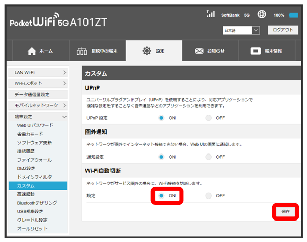Select ON for Wi-Fi auto disconnect
The width and height of the screenshot is (307, 242).
coord(161,195)
